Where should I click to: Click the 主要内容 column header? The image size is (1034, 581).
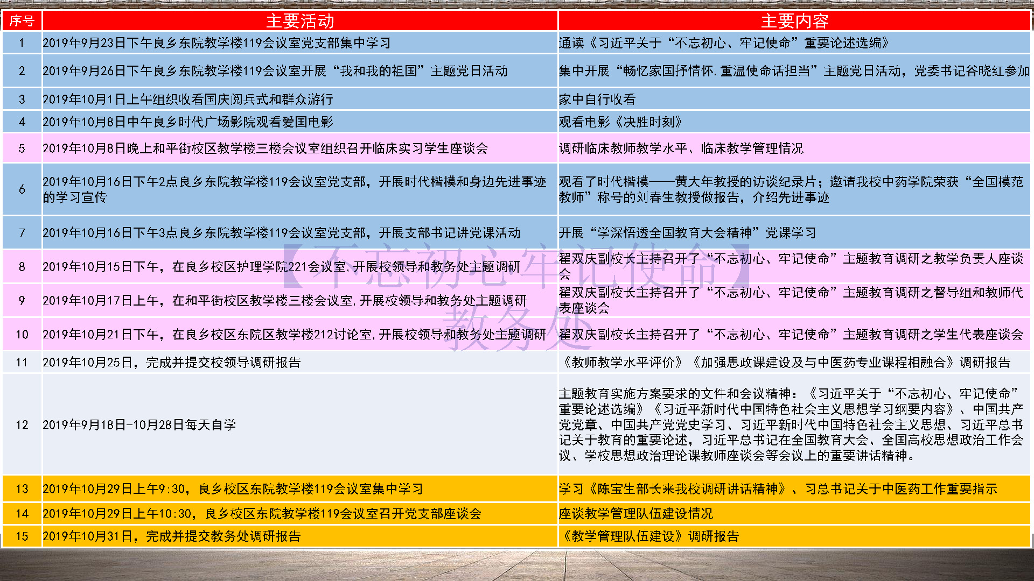tap(794, 21)
